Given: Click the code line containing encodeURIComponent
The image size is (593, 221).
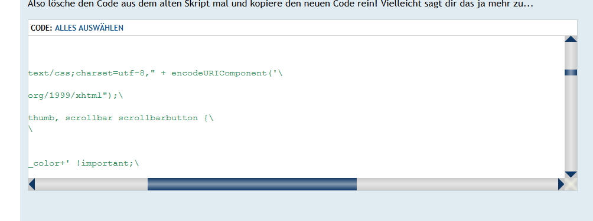Looking at the screenshot, I should pyautogui.click(x=155, y=73).
